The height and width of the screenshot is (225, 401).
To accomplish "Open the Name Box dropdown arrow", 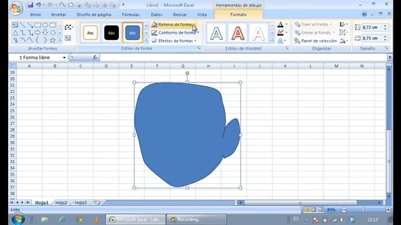I will click(64, 57).
